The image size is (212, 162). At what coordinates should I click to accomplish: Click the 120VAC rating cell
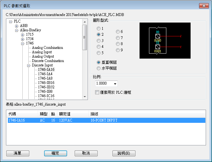click(x=66, y=120)
